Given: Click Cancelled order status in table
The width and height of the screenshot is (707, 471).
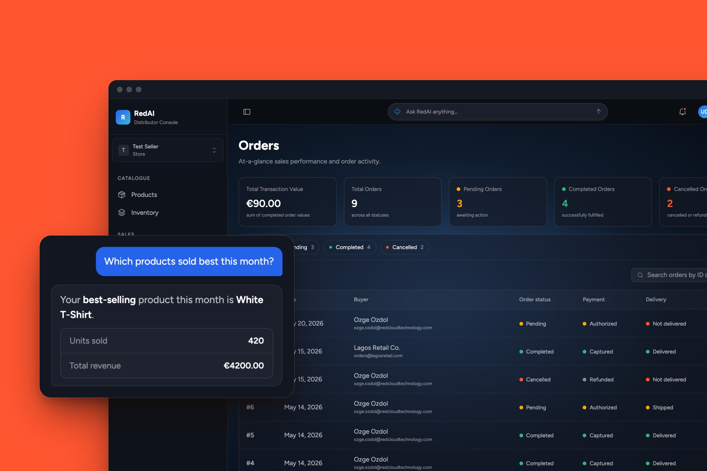Looking at the screenshot, I should coord(535,380).
